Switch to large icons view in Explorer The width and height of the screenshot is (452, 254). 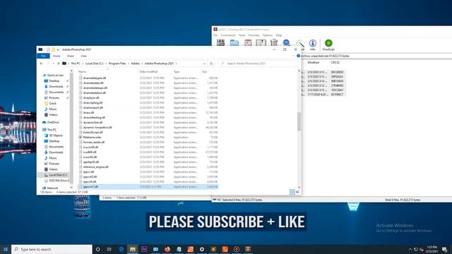(298, 192)
